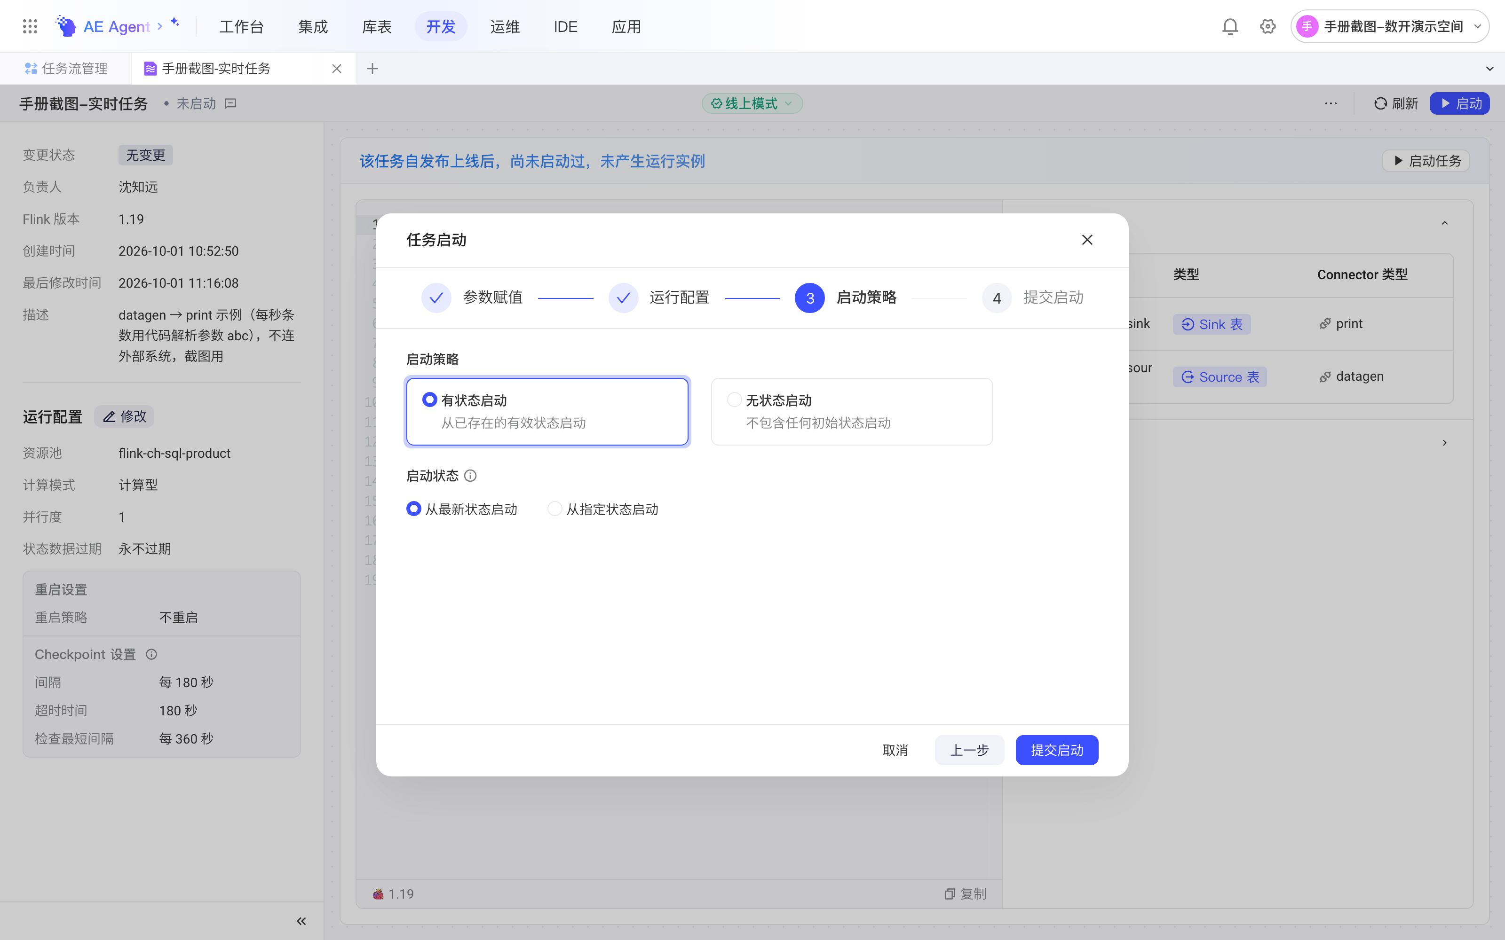Close the 任务启动 dialog
Image resolution: width=1505 pixels, height=940 pixels.
tap(1086, 240)
